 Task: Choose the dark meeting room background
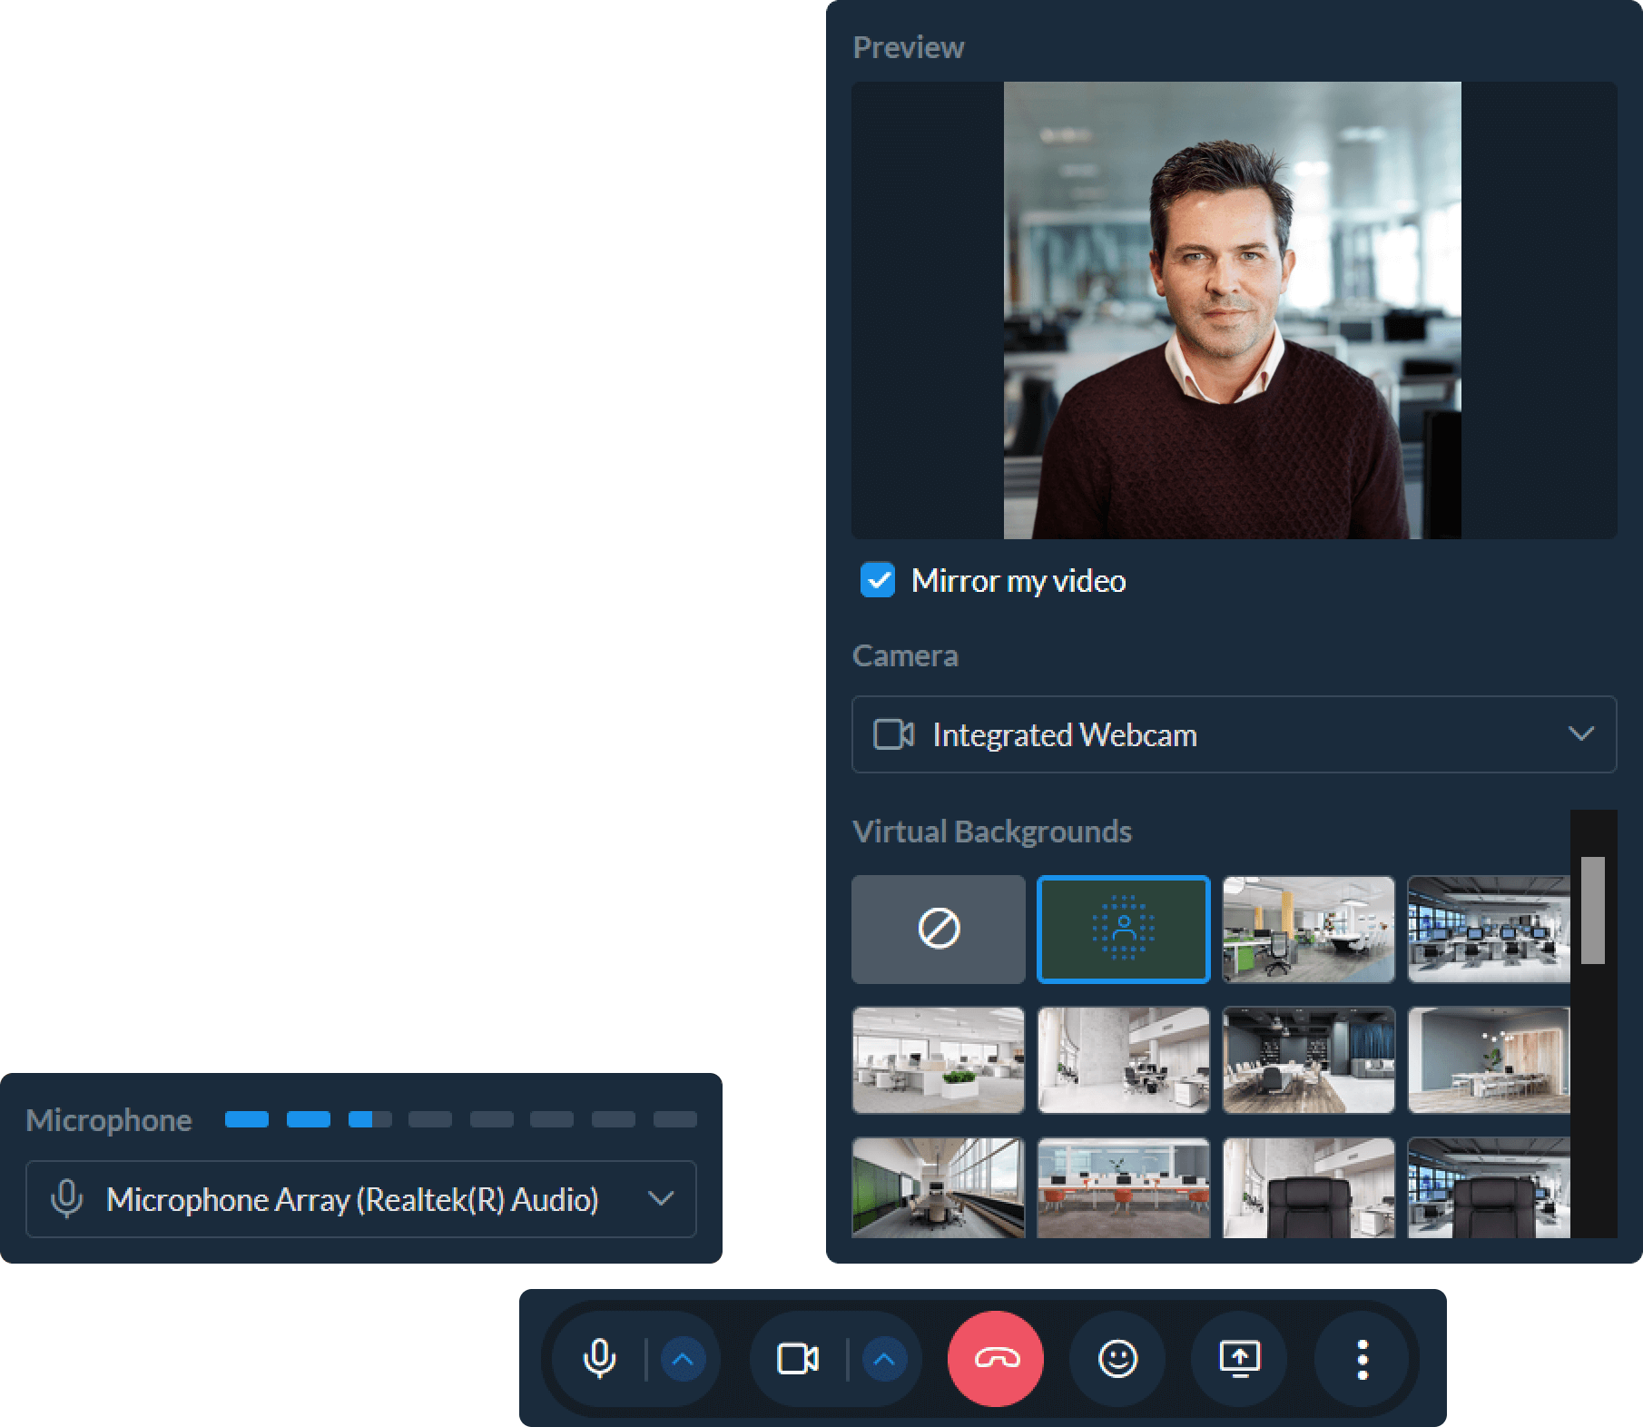[1308, 1060]
